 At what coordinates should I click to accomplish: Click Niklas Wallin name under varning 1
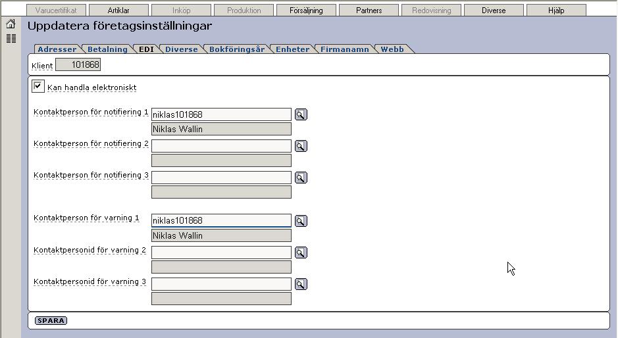point(222,235)
